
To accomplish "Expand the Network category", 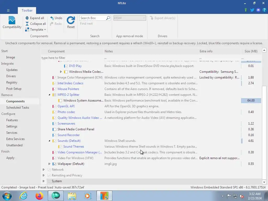I will [44, 170].
